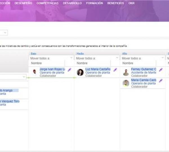169x152 pixels.
Task: Open the BENEFICIOS menu
Action: tap(115, 3)
